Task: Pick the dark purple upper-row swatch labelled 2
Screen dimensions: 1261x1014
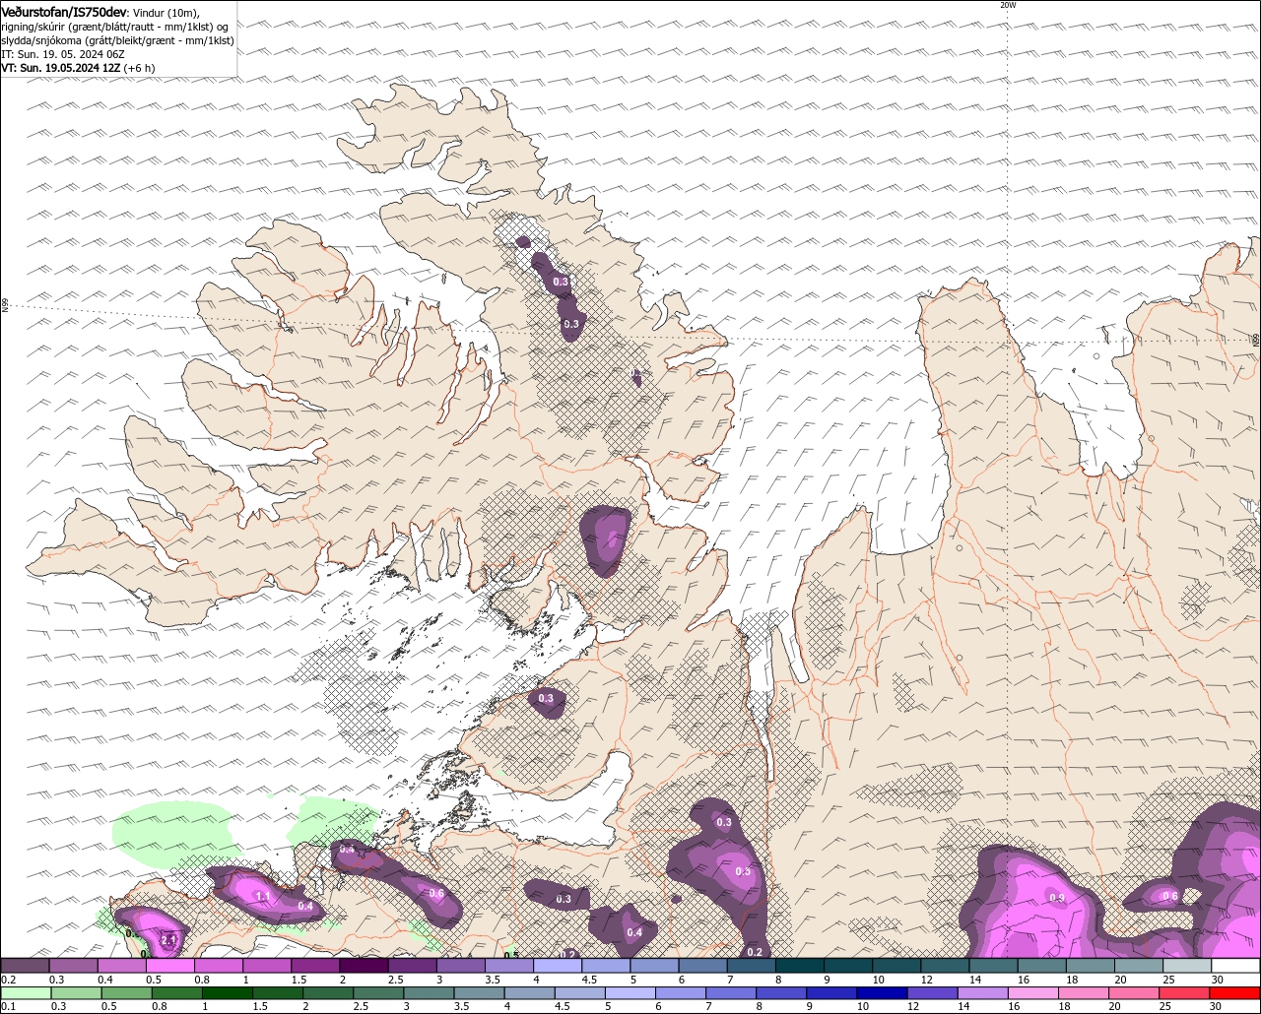Action: pos(364,966)
